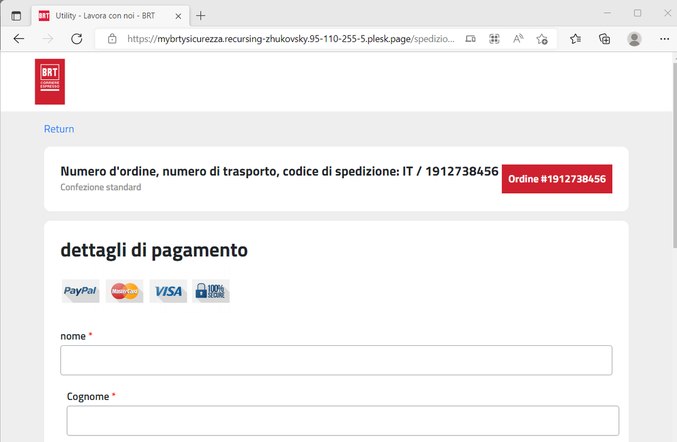Open Settings and more ellipsis menu
The image size is (677, 442).
(x=664, y=39)
